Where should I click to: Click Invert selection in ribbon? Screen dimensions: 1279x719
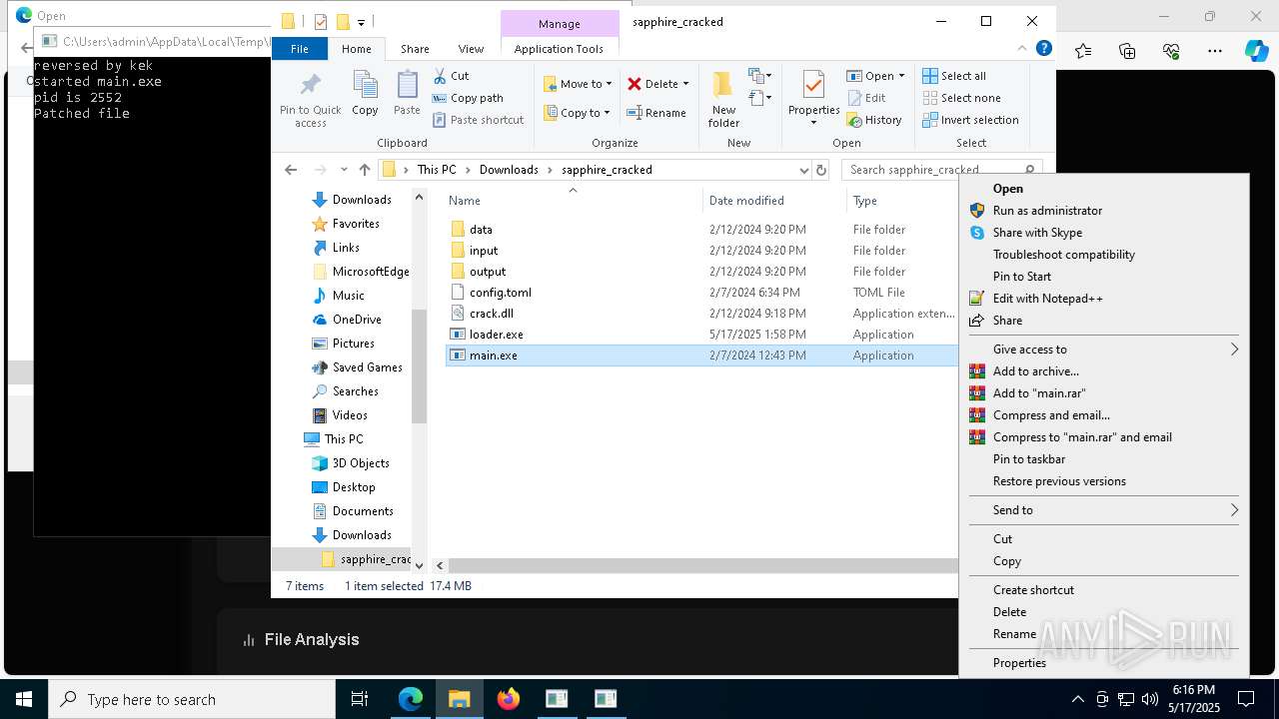pos(970,120)
